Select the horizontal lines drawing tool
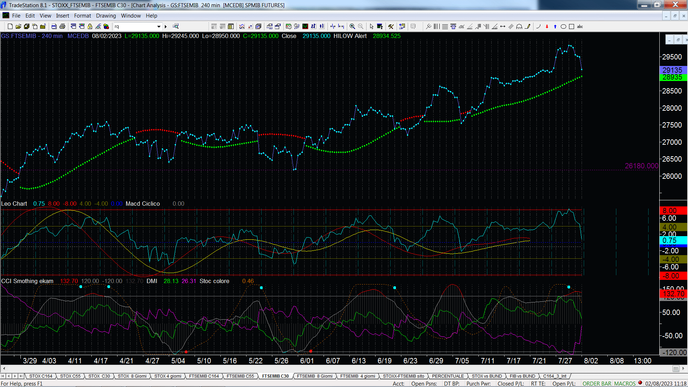The image size is (688, 387). pos(445,27)
